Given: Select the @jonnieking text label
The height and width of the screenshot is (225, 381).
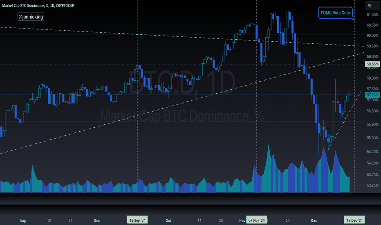Looking at the screenshot, I should coord(31,17).
